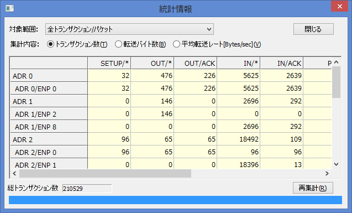Image resolution: width=352 pixels, height=213 pixels.
Task: Select the ADR 0/ENP 0 row header
Action: tap(49, 89)
